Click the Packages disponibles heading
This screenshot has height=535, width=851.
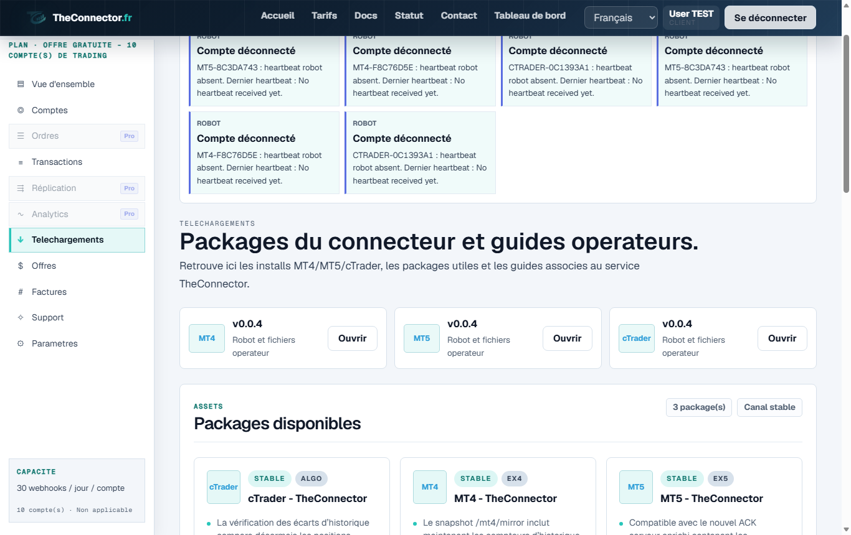click(277, 424)
